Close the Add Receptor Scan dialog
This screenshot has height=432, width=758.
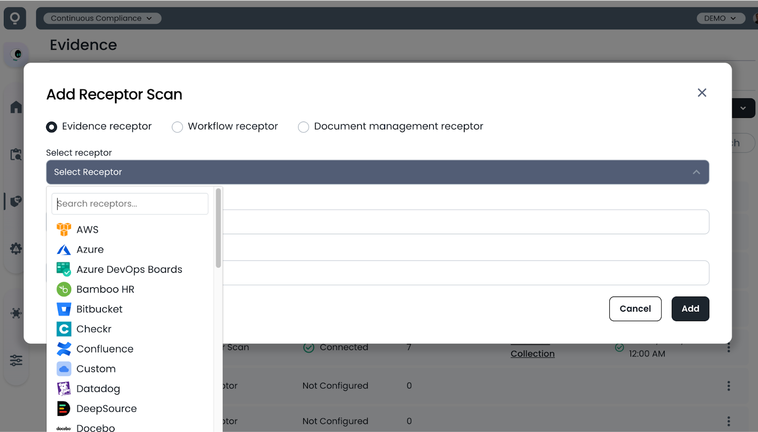tap(702, 93)
